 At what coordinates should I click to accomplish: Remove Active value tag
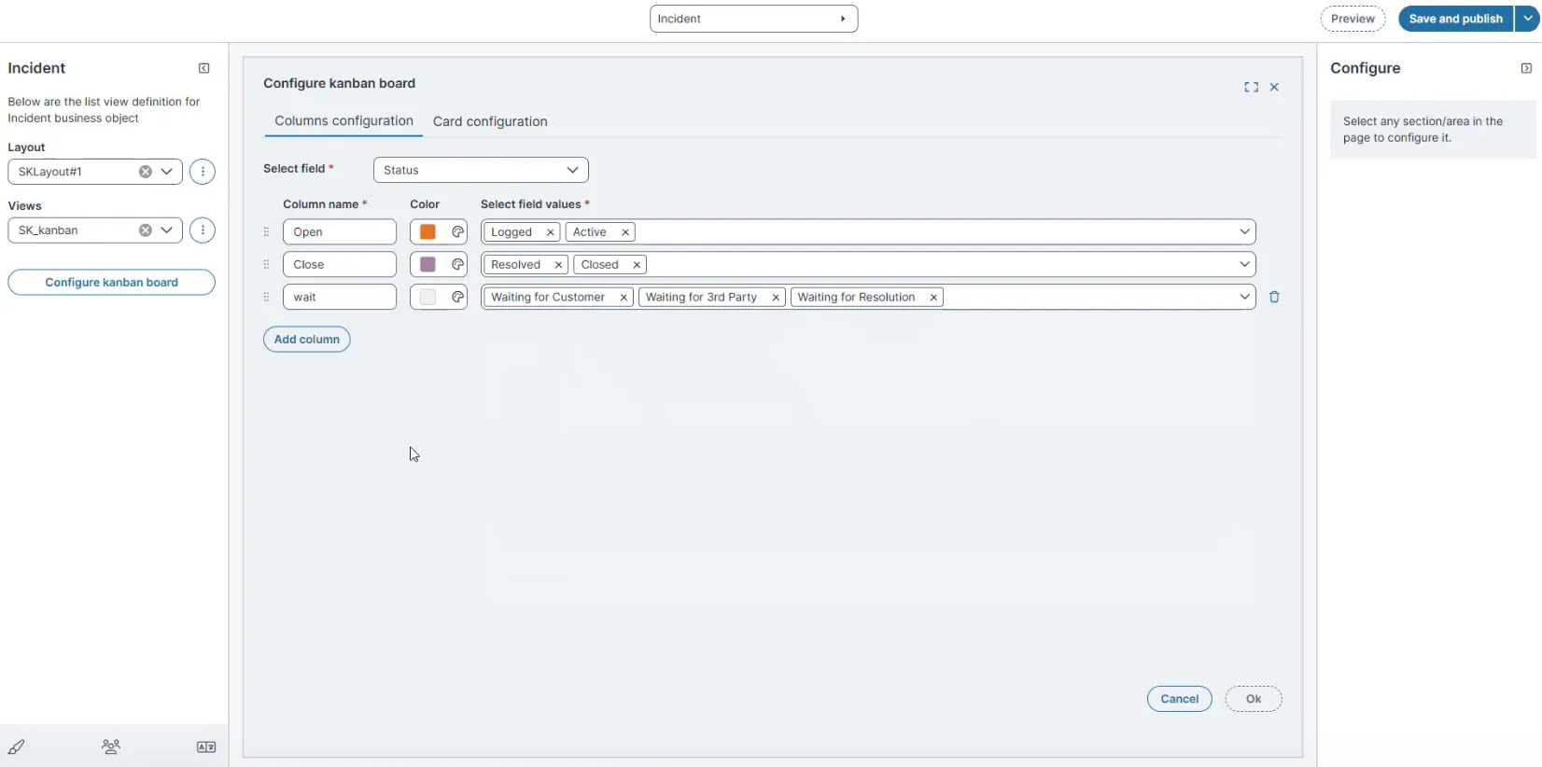coord(625,232)
